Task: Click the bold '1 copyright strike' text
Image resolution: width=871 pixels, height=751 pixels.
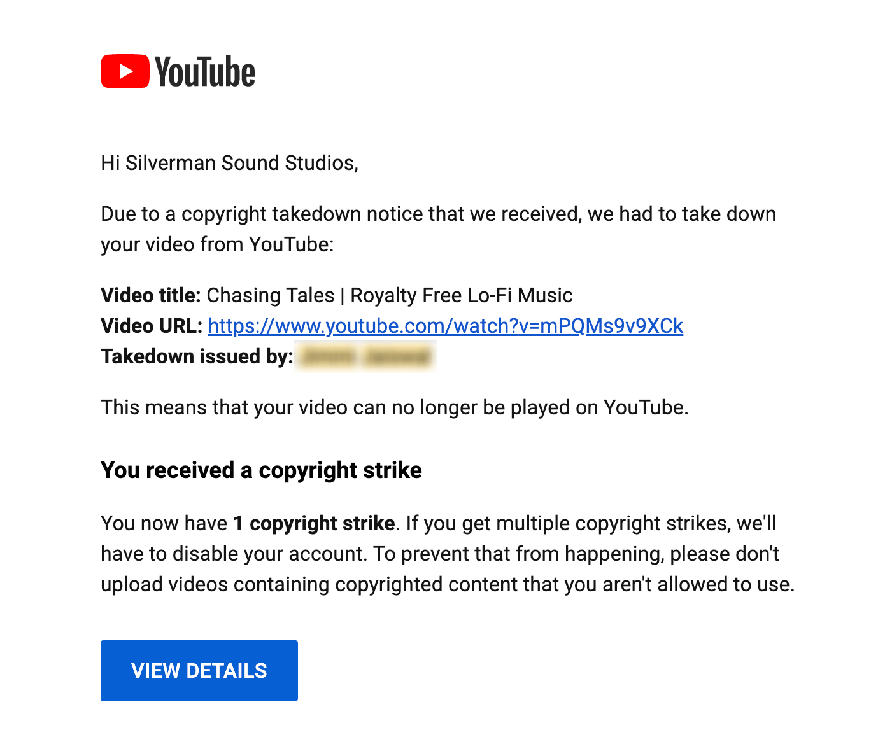Action: tap(314, 523)
